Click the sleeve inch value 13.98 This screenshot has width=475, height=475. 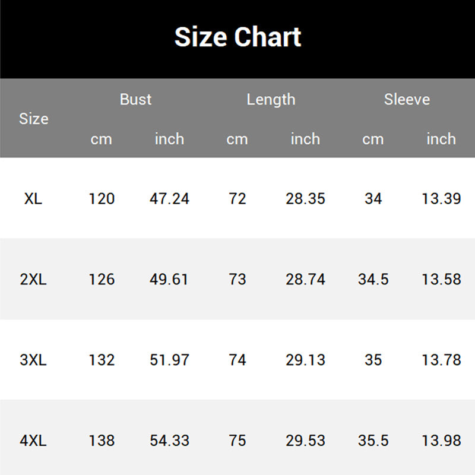441,441
